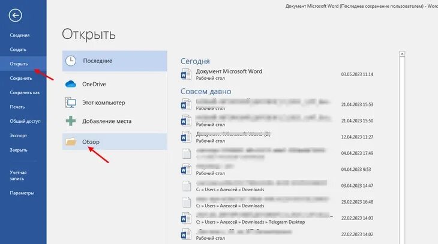Click the folder icon beside Обзор
Screen dimensions: 438x244
[71, 141]
